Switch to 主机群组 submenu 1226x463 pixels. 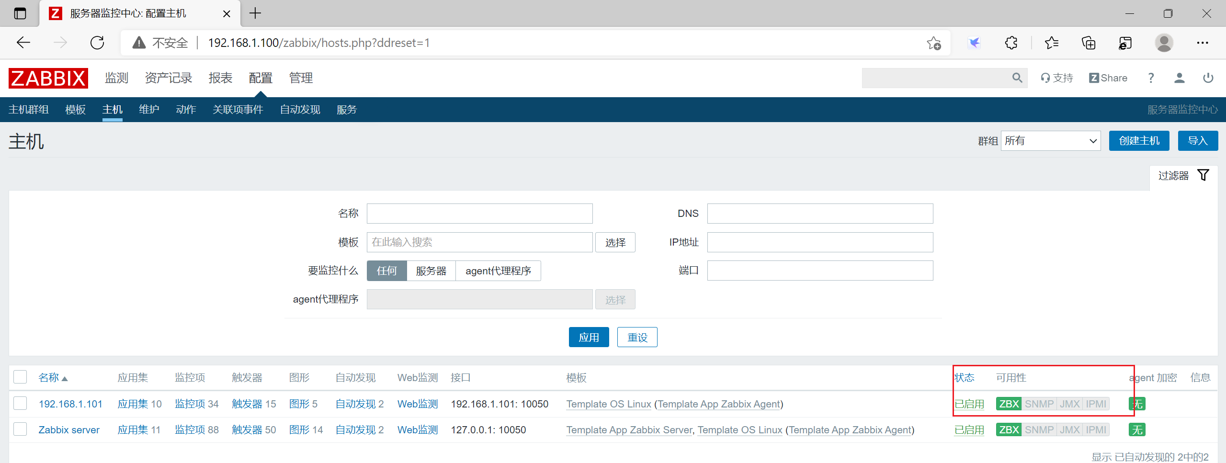[29, 110]
